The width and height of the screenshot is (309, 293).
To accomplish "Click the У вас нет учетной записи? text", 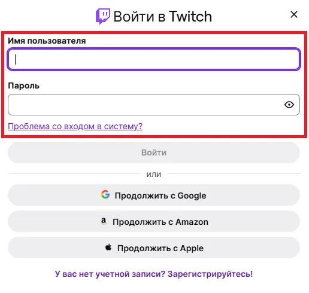I will [x=110, y=274].
